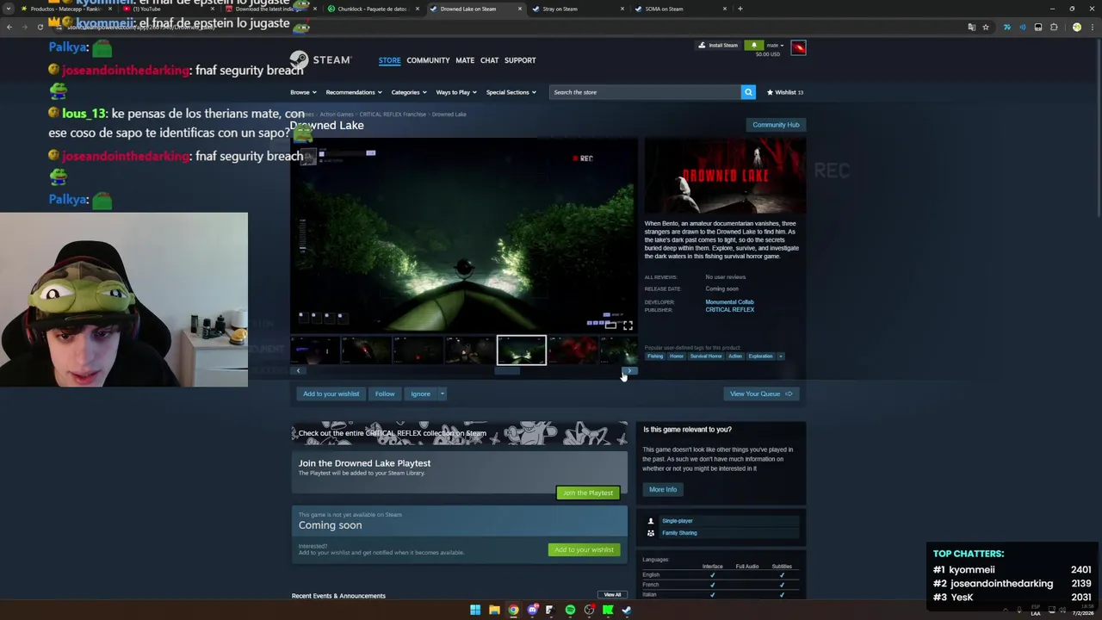Bookmark this page with the star icon
The width and height of the screenshot is (1102, 620).
tap(986, 27)
